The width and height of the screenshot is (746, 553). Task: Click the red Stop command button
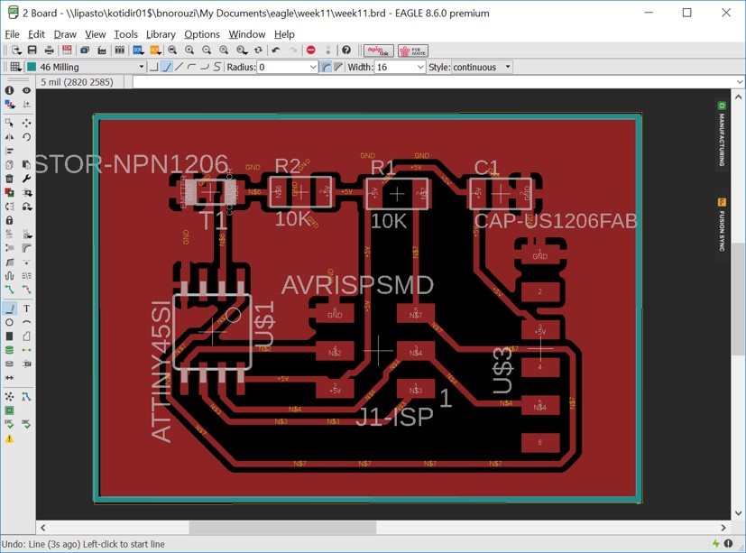tap(310, 50)
